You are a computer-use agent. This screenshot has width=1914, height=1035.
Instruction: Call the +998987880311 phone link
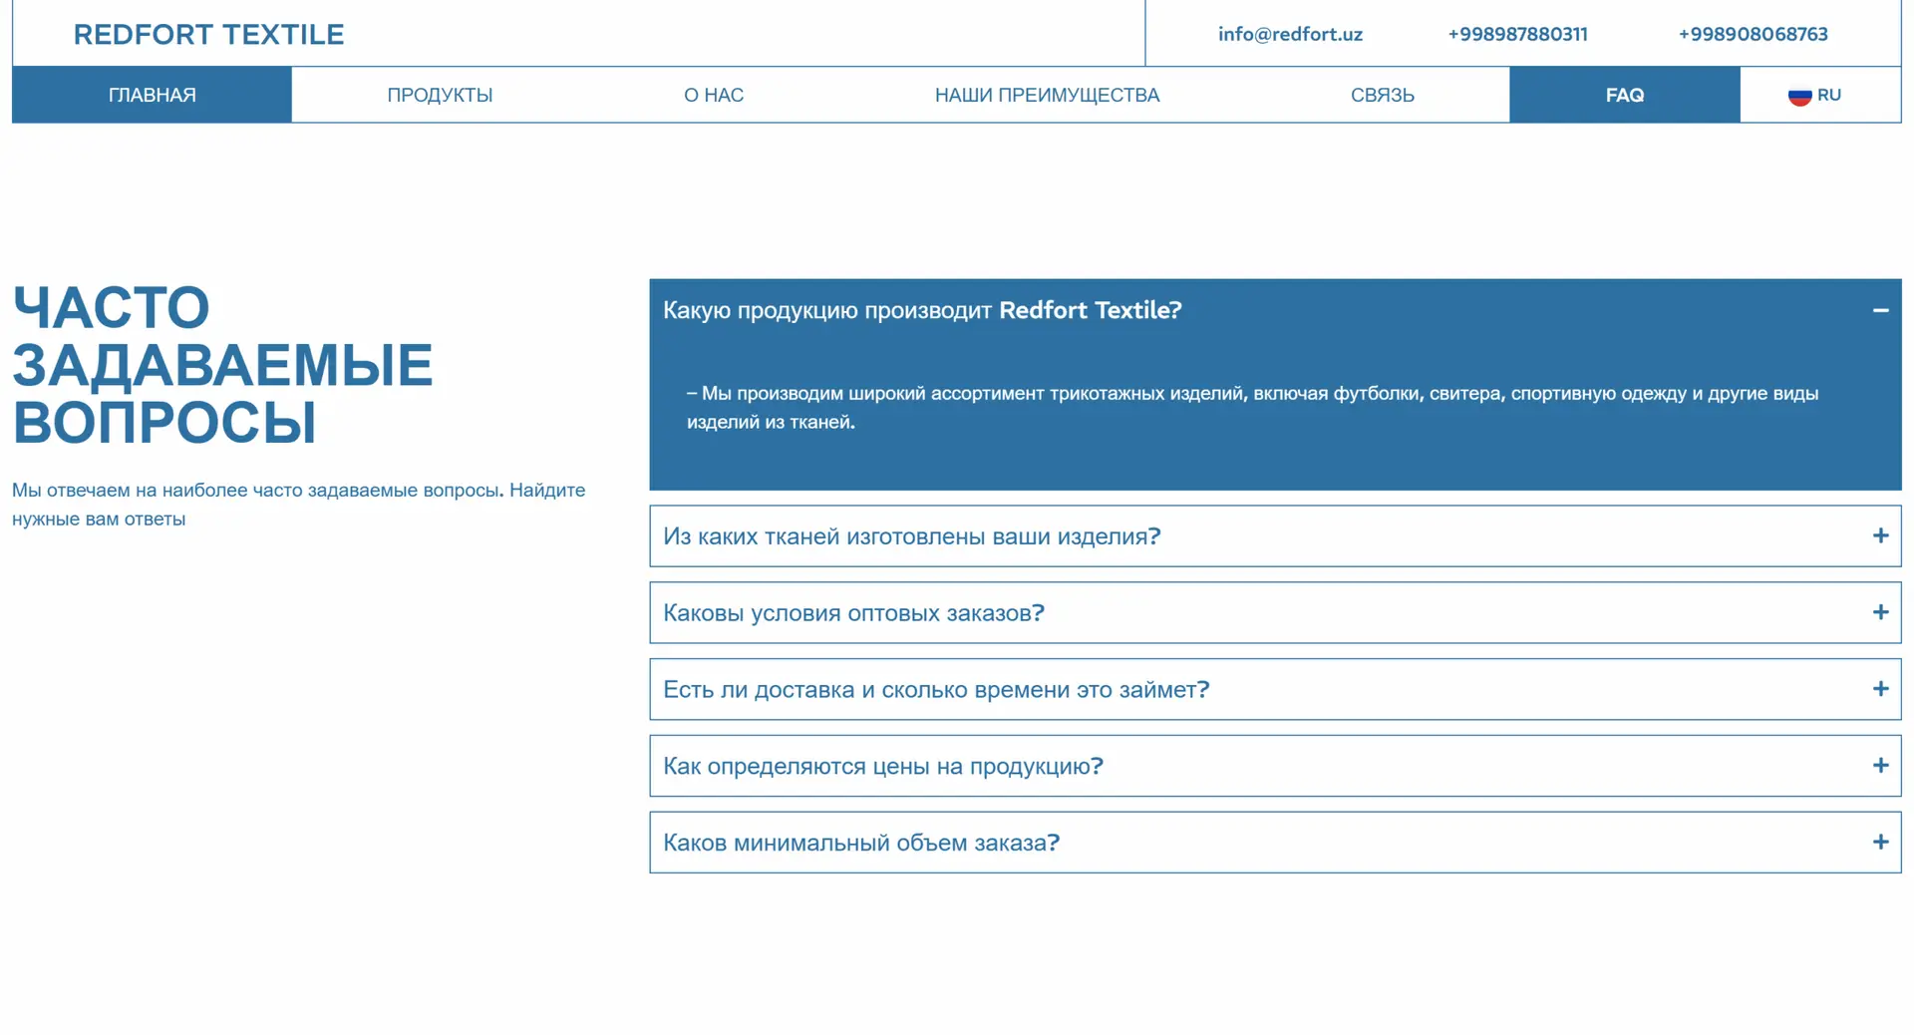click(x=1517, y=34)
